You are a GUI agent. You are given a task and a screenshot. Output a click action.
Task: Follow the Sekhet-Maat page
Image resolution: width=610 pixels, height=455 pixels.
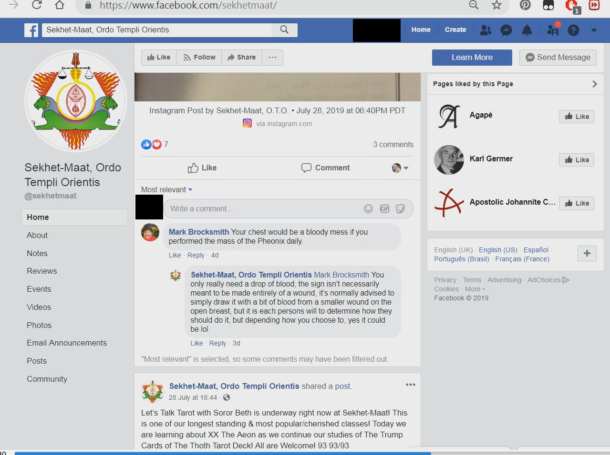coord(199,57)
